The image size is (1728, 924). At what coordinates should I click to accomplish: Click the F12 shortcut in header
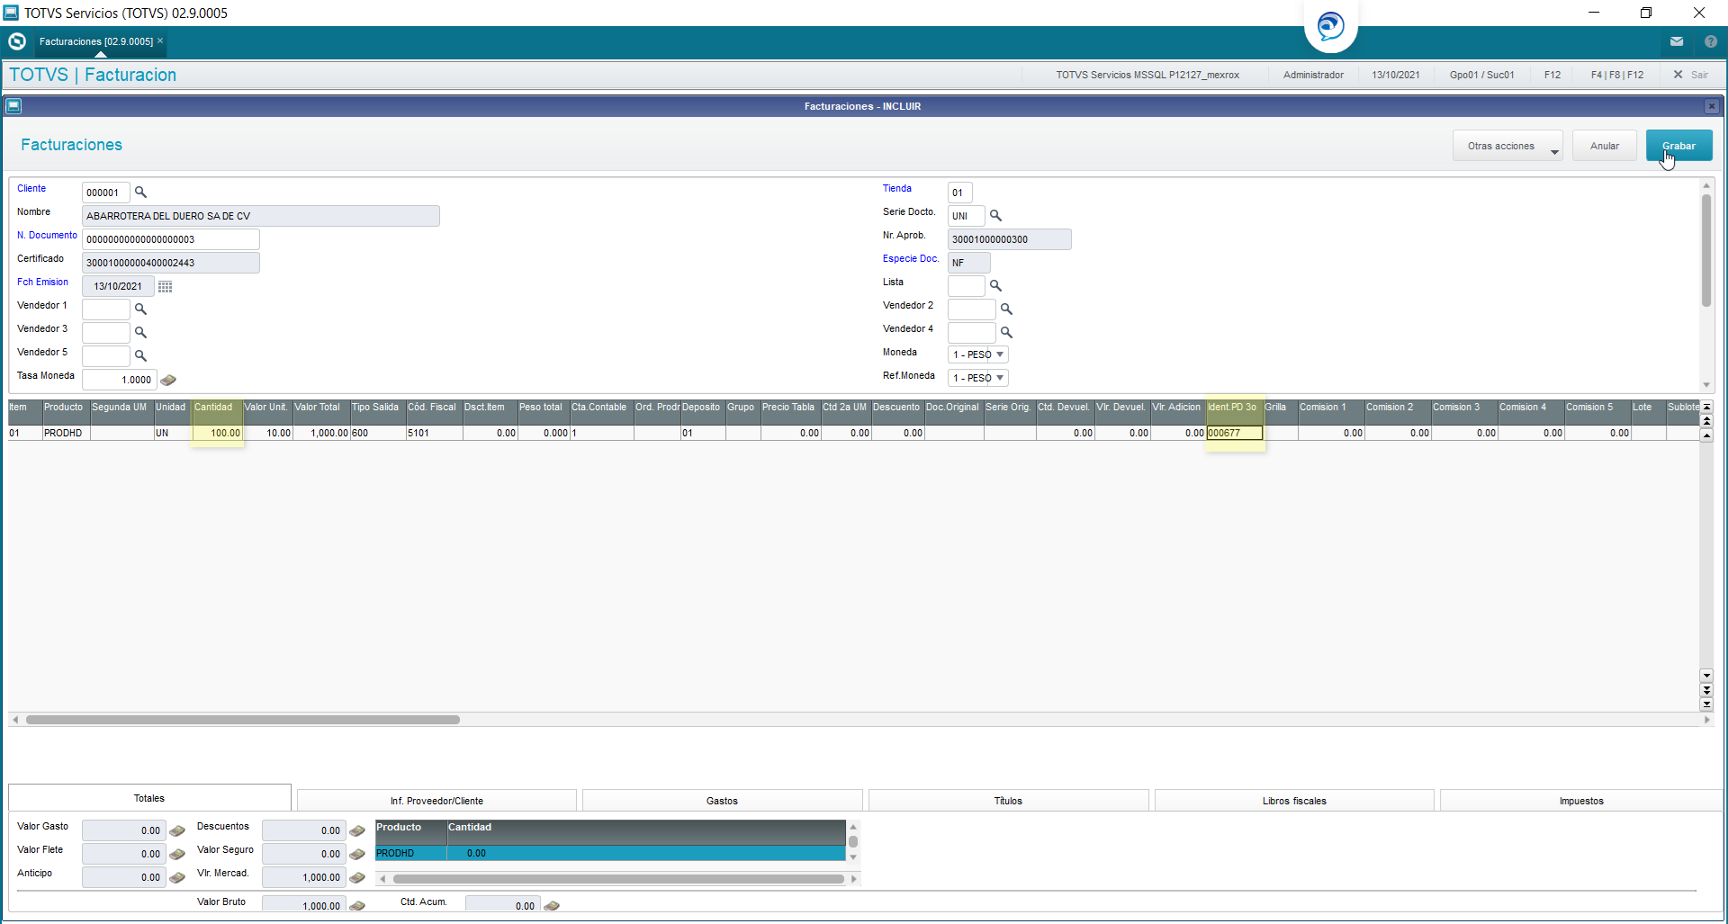coord(1552,75)
